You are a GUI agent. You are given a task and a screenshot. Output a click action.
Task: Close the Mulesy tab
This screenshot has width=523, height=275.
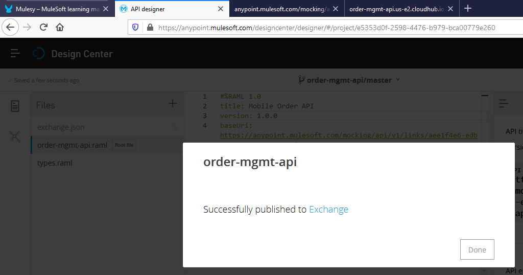pos(106,9)
